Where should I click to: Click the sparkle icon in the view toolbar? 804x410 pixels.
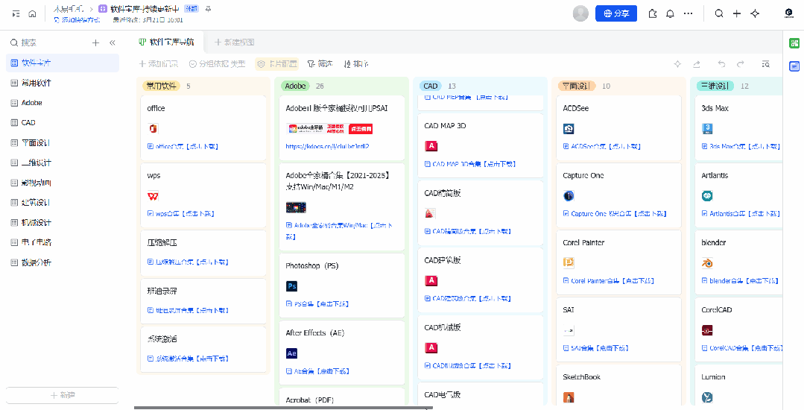677,64
